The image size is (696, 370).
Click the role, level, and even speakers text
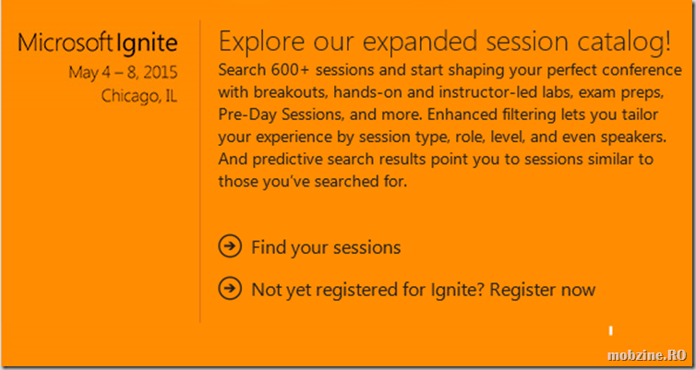[x=555, y=137]
